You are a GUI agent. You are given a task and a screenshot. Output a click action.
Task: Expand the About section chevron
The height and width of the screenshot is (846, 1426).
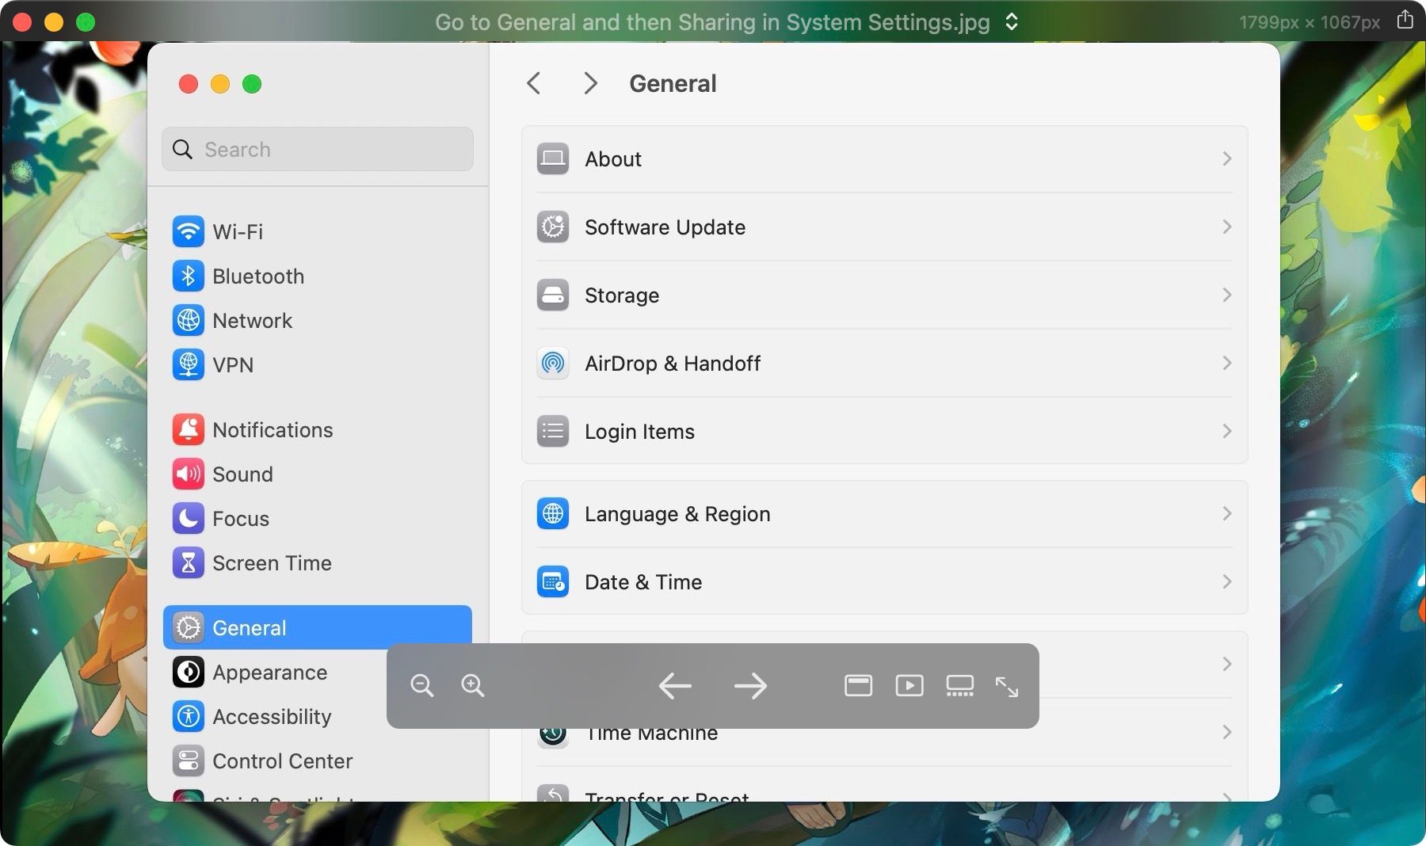tap(1226, 158)
